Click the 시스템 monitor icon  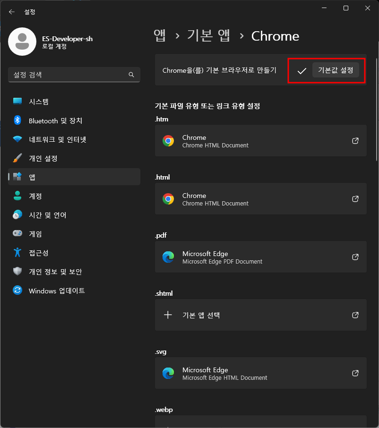17,101
